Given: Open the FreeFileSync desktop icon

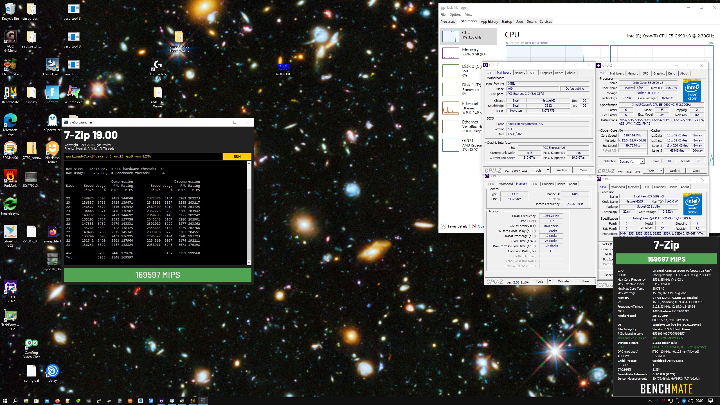Looking at the screenshot, I should pyautogui.click(x=10, y=206).
